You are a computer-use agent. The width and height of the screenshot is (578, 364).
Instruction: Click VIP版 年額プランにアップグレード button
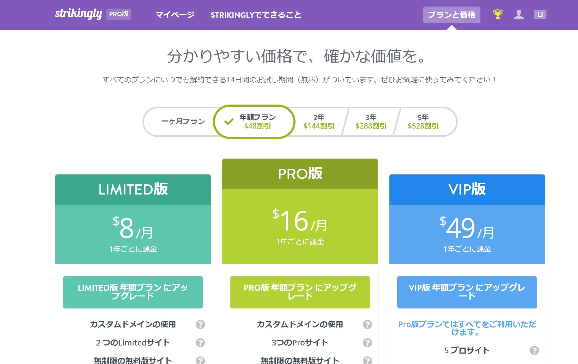[467, 292]
